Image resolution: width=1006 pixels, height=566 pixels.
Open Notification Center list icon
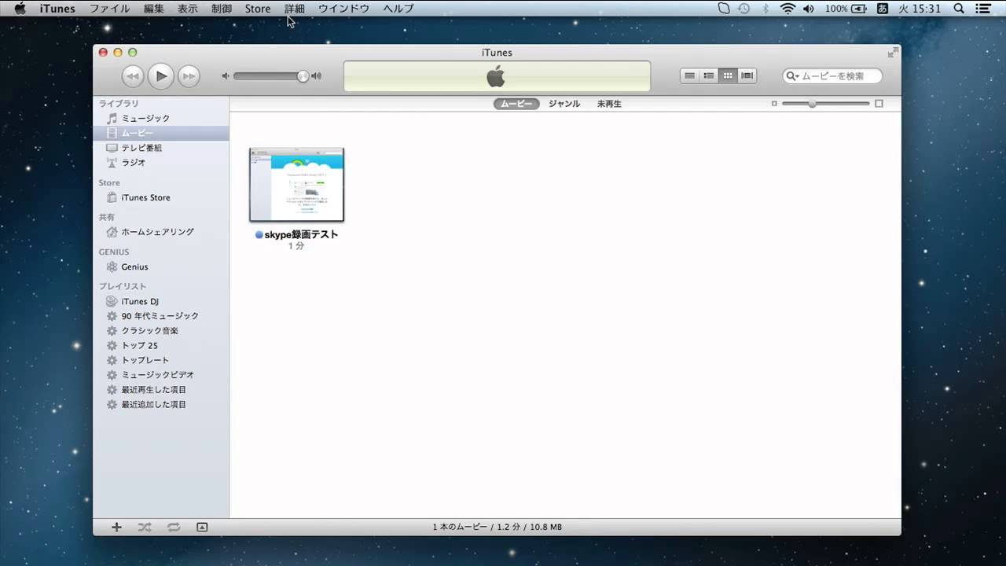pos(983,9)
